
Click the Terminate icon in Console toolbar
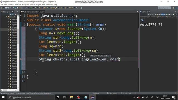tap(148, 14)
